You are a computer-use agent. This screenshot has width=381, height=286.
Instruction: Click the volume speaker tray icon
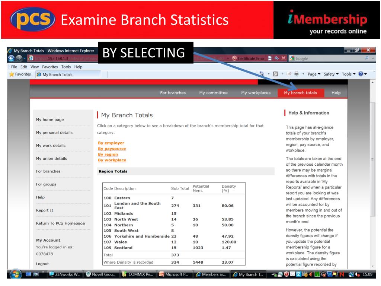pos(358,274)
